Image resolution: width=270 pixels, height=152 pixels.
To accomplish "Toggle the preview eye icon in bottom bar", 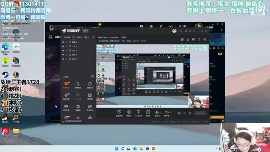I will pos(185,113).
